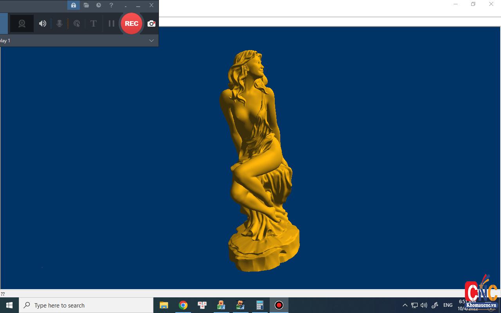Show hidden system tray icons
This screenshot has height=313, width=501.
point(405,305)
